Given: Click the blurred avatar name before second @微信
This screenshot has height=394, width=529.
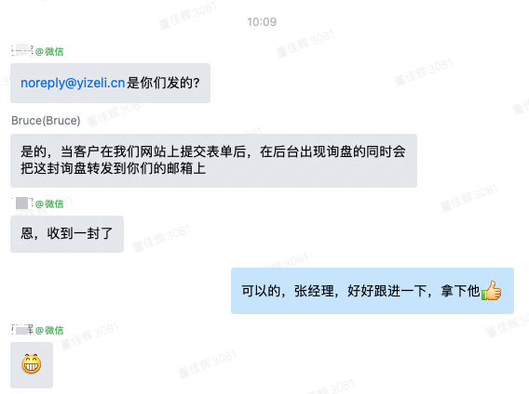Looking at the screenshot, I should pos(22,204).
